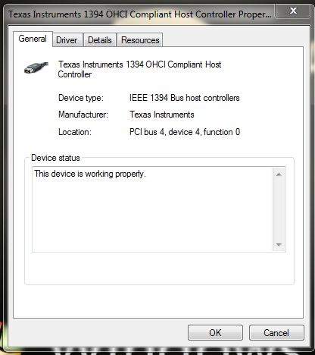Click the IEEE 1394 Bus host controllers text
Screen dimensions: 315x355
pos(185,98)
